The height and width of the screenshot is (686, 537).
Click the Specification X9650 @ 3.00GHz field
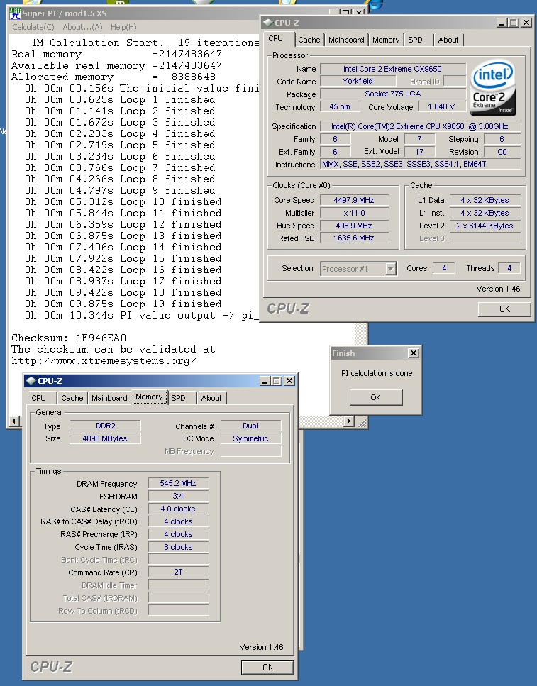click(x=421, y=126)
